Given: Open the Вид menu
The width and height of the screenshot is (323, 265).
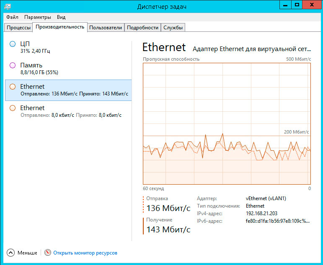Looking at the screenshot, I should point(61,17).
